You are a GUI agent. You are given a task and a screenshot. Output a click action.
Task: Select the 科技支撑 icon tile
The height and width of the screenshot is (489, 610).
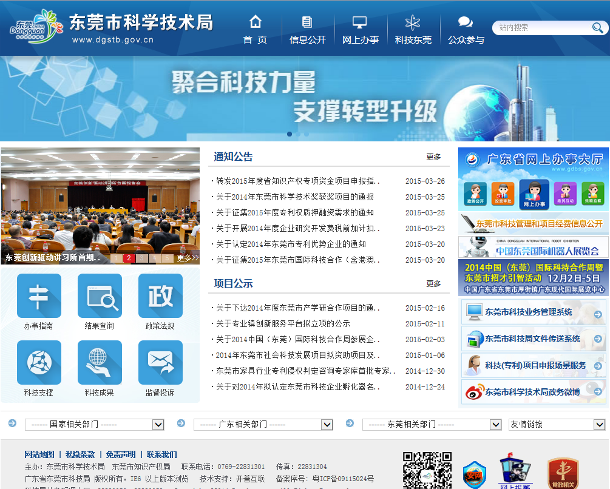[39, 362]
